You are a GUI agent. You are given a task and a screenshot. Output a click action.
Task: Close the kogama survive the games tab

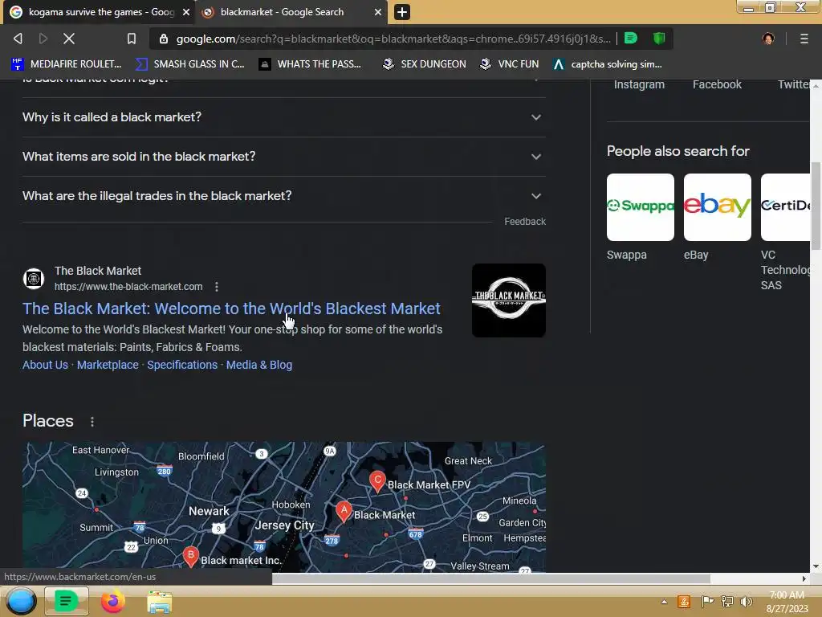(x=185, y=12)
